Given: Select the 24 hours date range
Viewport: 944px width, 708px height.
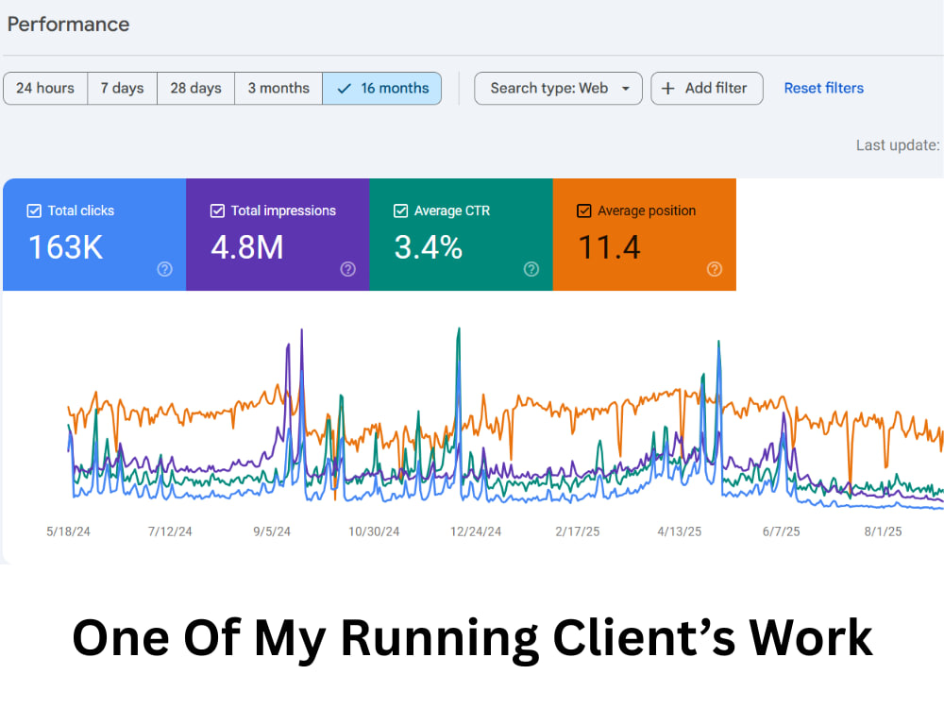Looking at the screenshot, I should coord(45,89).
